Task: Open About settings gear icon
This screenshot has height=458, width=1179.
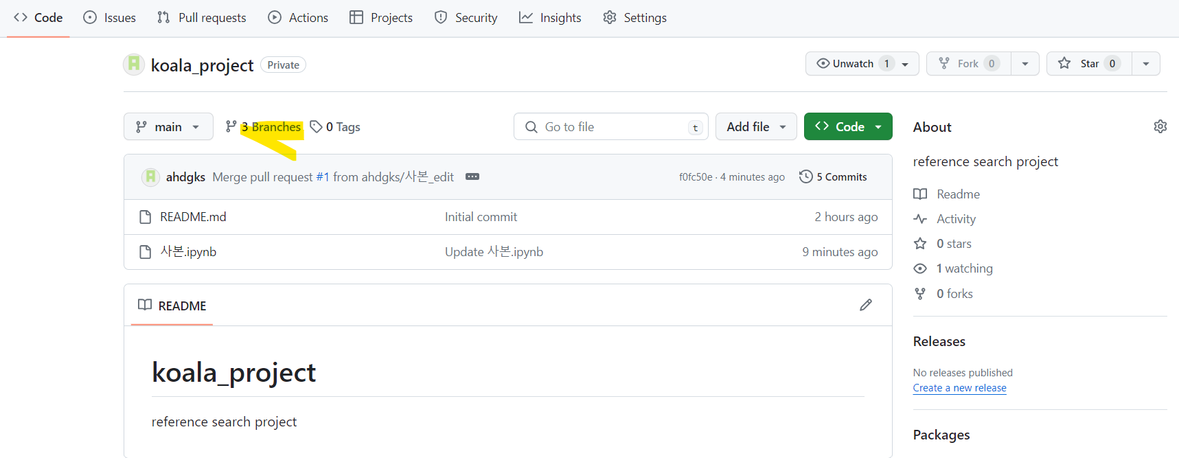Action: [x=1160, y=126]
